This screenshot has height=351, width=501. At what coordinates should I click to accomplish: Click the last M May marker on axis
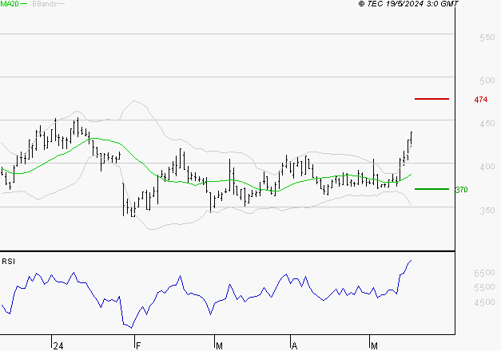click(x=374, y=345)
